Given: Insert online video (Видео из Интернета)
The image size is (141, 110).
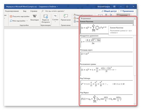Looking at the screenshot, I should pos(46,19).
